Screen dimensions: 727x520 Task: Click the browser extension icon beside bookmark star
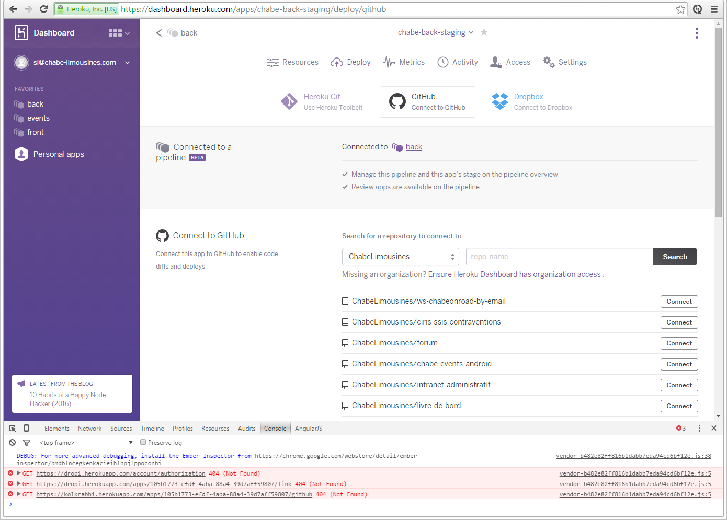coord(698,9)
